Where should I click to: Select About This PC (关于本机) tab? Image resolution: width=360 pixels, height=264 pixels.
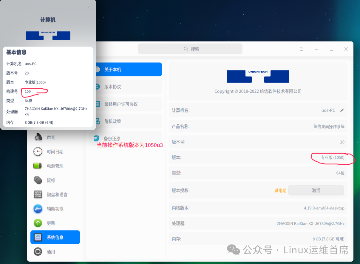coord(129,69)
